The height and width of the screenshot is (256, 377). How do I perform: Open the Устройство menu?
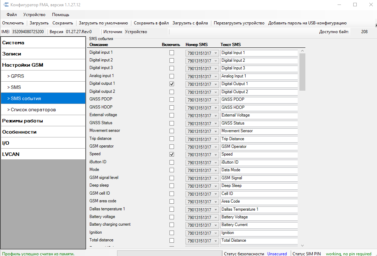click(34, 15)
